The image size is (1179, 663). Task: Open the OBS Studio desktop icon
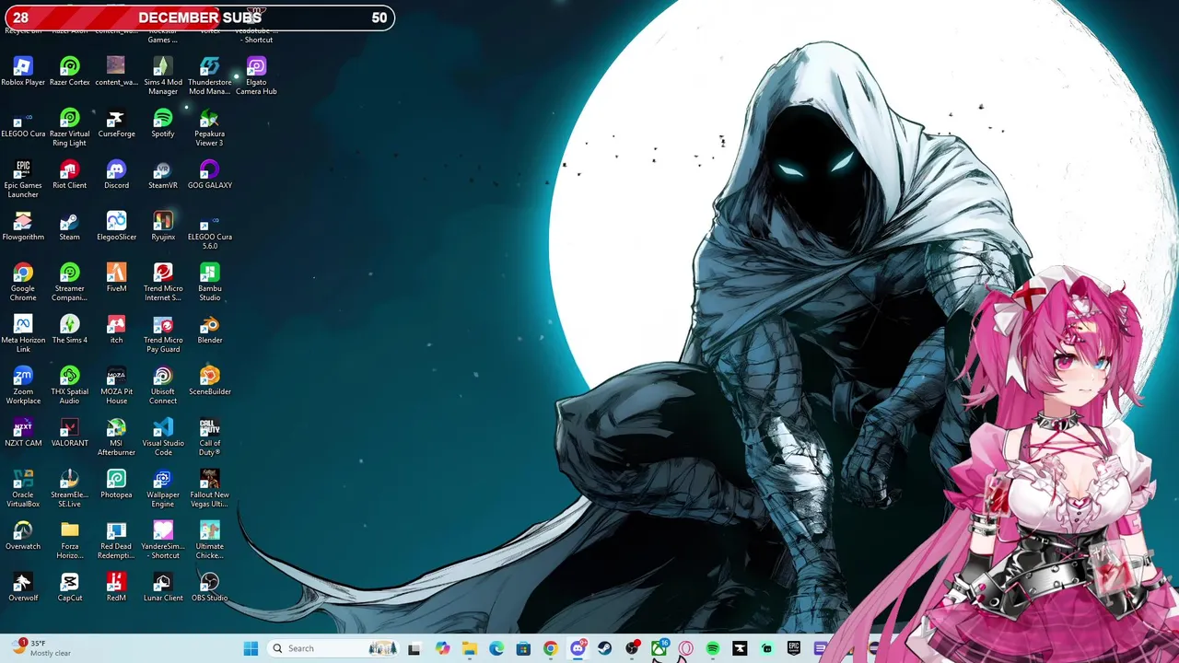tap(210, 587)
